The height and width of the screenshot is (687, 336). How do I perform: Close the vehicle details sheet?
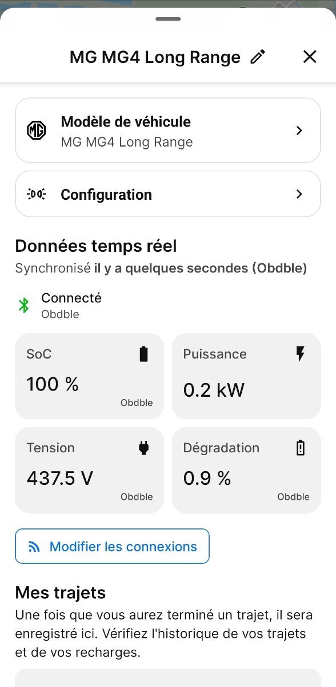(309, 57)
